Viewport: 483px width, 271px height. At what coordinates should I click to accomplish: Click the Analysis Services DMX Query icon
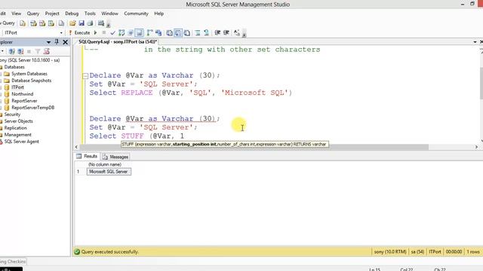pyautogui.click(x=42, y=23)
